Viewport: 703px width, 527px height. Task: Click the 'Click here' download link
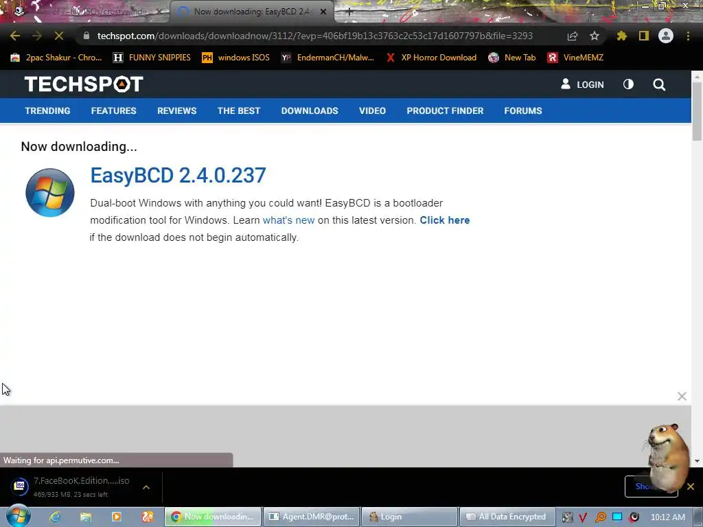coord(445,220)
